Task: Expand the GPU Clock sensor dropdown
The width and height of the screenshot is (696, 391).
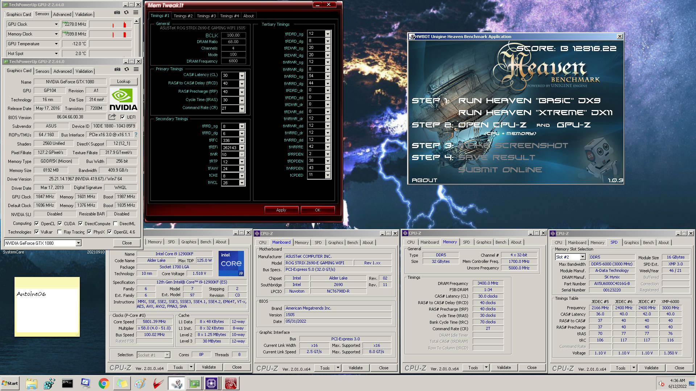Action: pos(56,24)
